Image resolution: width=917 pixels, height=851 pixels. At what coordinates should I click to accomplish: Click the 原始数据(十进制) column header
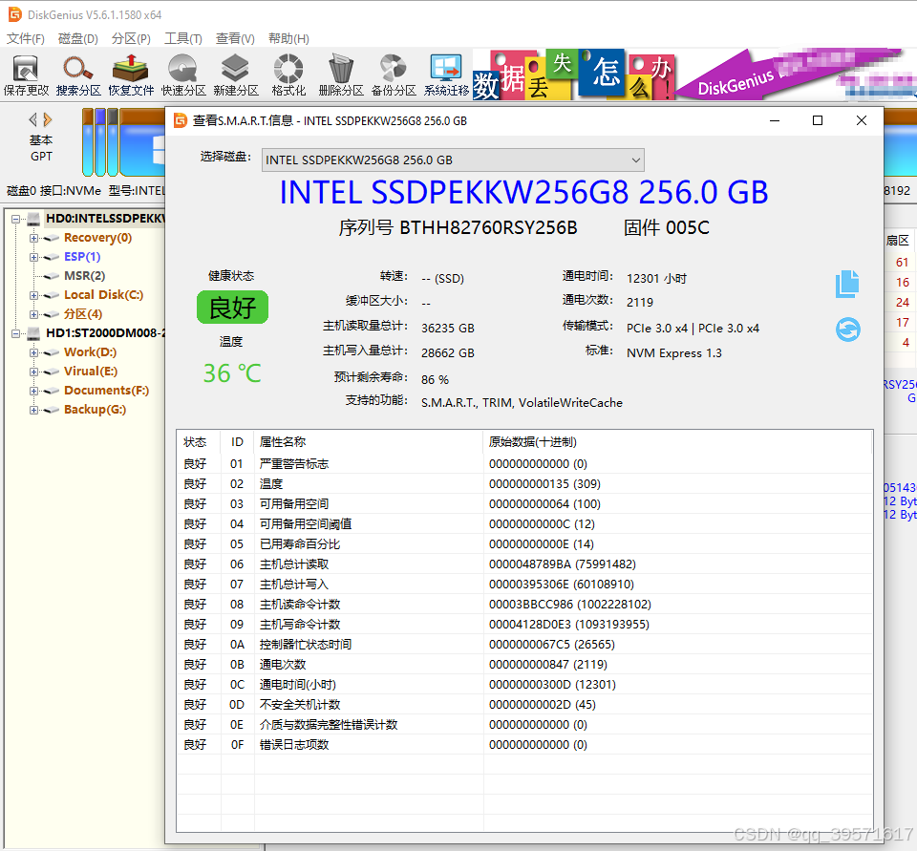point(677,442)
